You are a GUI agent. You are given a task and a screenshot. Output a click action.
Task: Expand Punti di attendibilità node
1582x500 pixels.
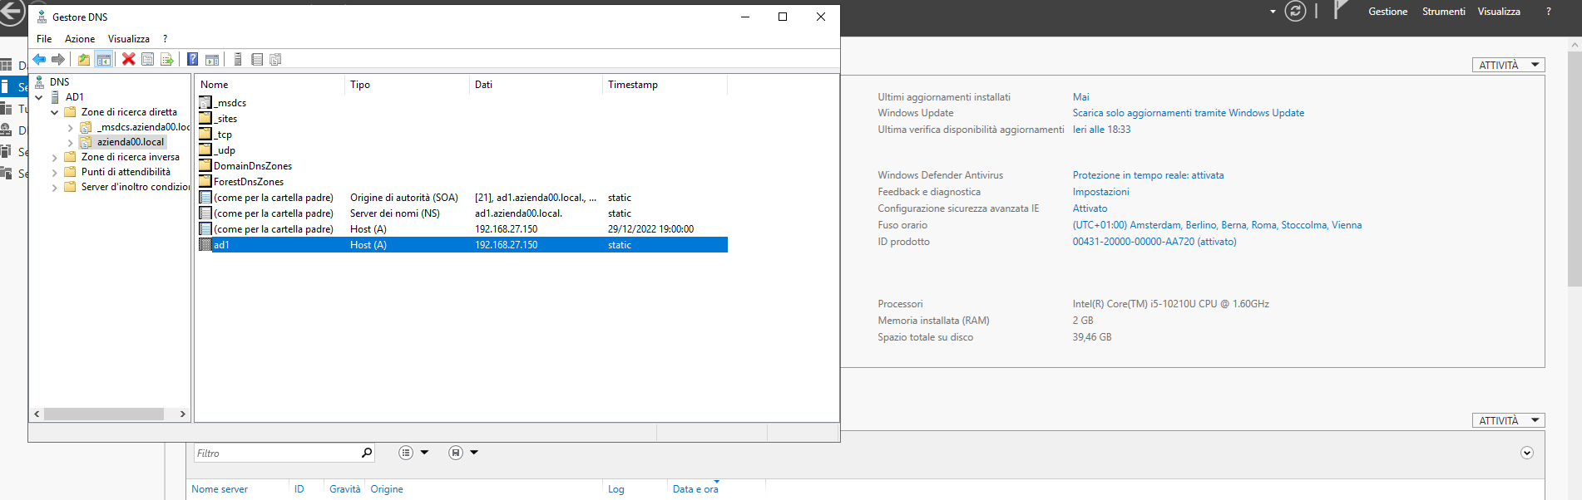pyautogui.click(x=55, y=173)
